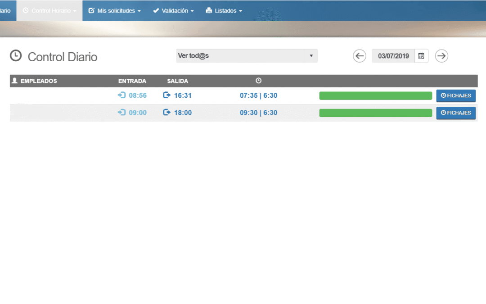The width and height of the screenshot is (486, 304).
Task: Go to previous day arrow
Action: 360,56
